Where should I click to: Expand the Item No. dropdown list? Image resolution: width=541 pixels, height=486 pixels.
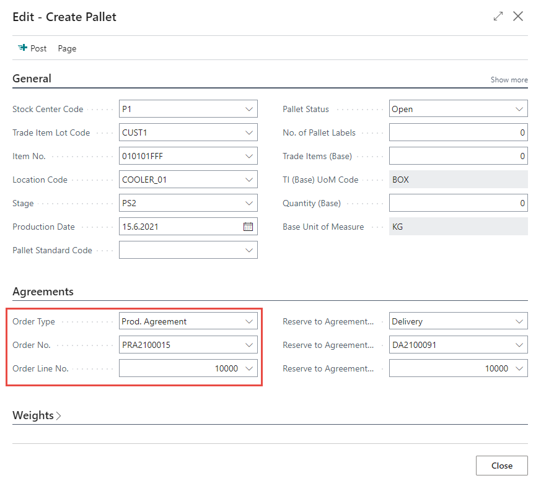point(249,156)
